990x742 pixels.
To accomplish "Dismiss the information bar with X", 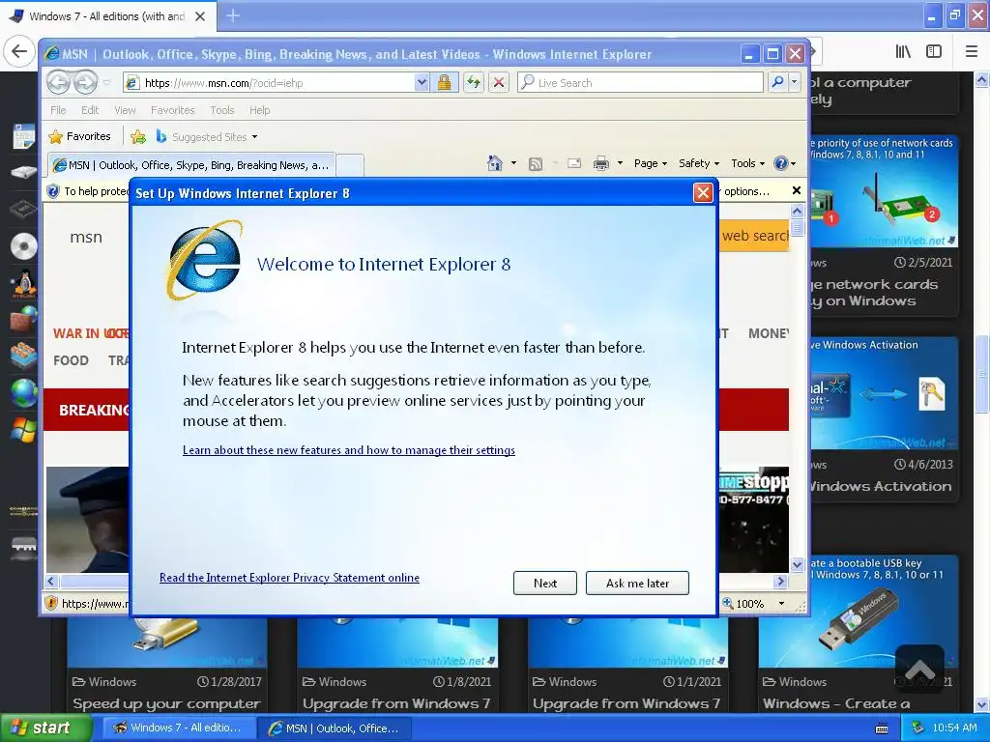I will pos(797,190).
